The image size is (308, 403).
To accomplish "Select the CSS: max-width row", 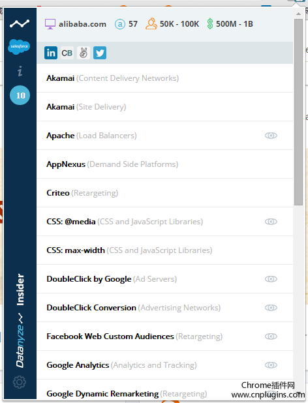I will [165, 250].
